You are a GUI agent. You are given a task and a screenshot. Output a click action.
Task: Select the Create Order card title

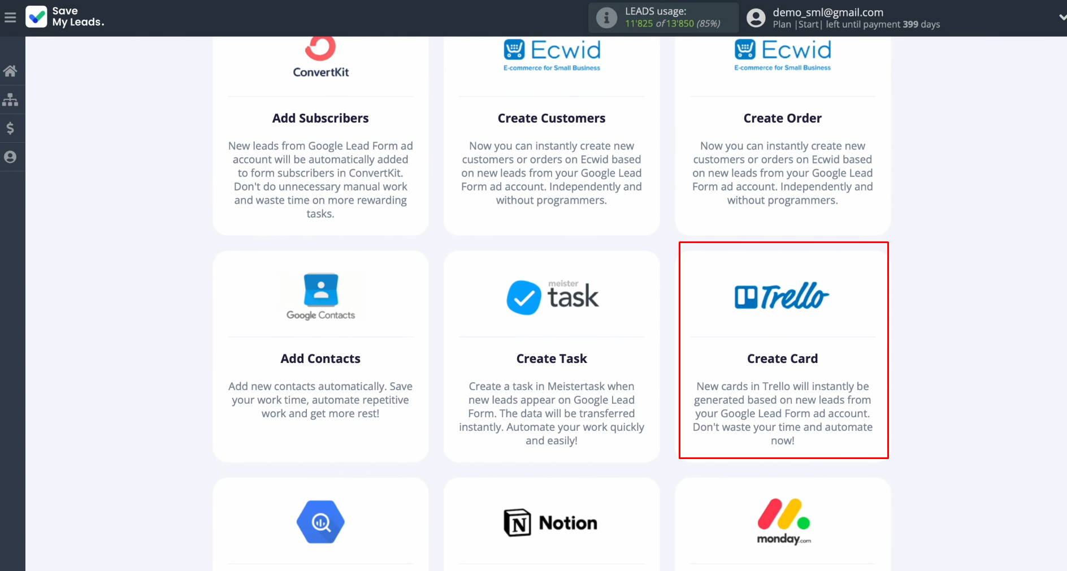pyautogui.click(x=783, y=118)
